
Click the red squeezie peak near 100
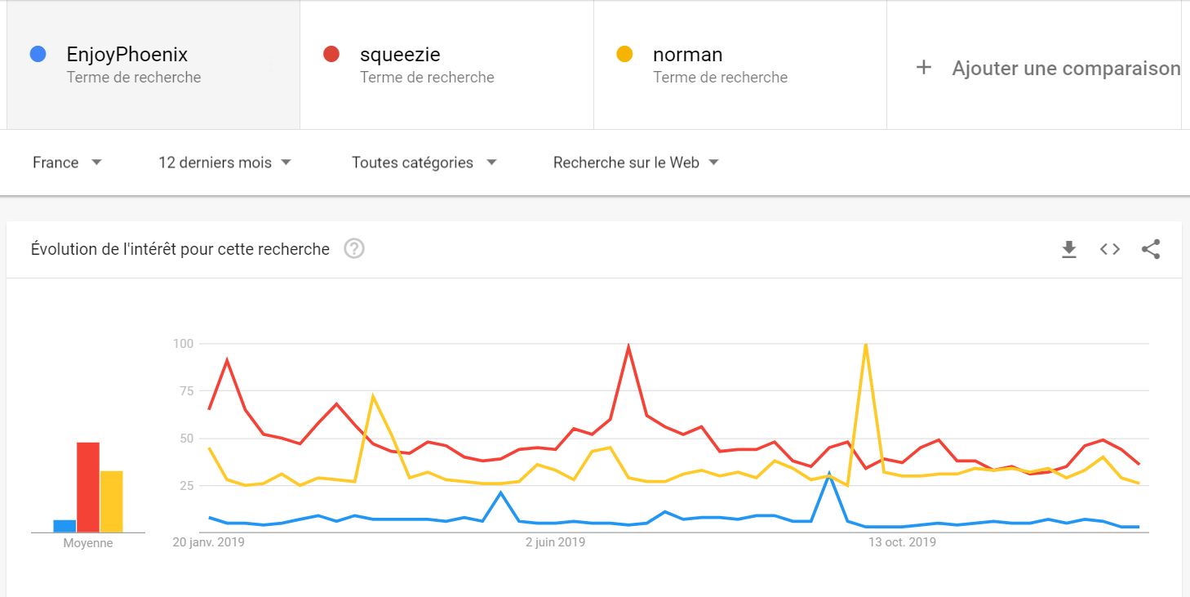[x=628, y=346]
